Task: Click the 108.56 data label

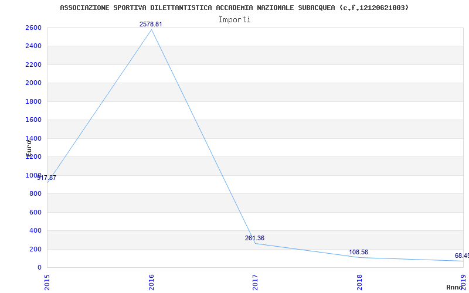Action: [x=358, y=253]
